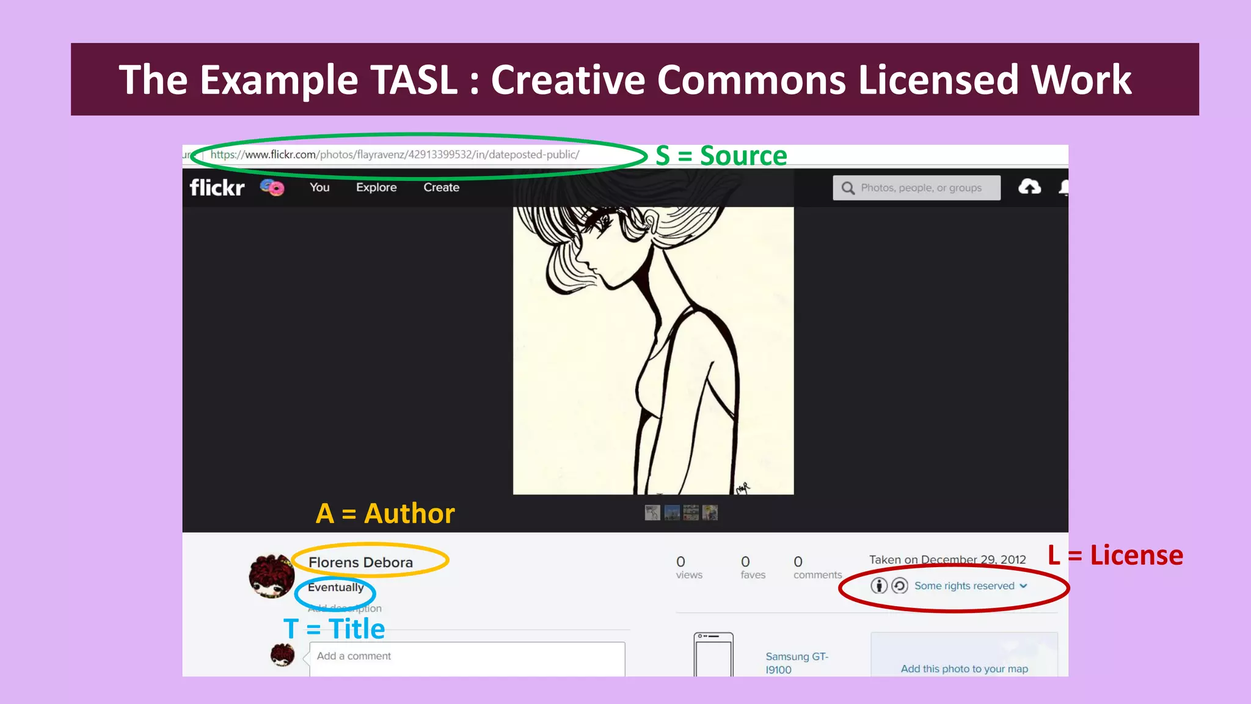Click the photo title Eventually
Screen dimensions: 1251x704
335,587
